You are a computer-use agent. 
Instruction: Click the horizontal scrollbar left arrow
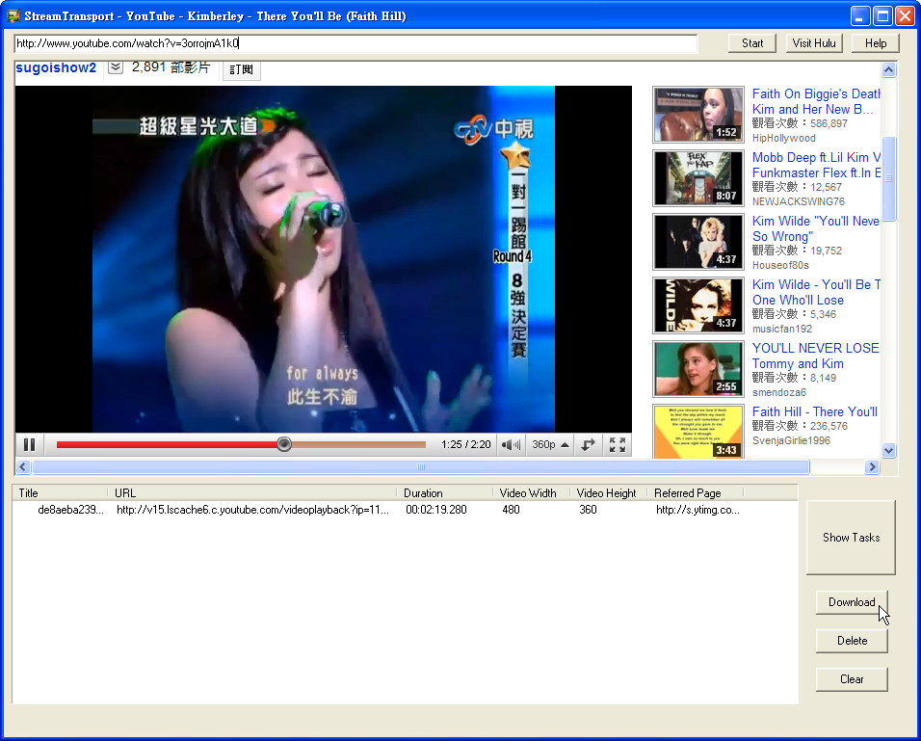coord(23,466)
